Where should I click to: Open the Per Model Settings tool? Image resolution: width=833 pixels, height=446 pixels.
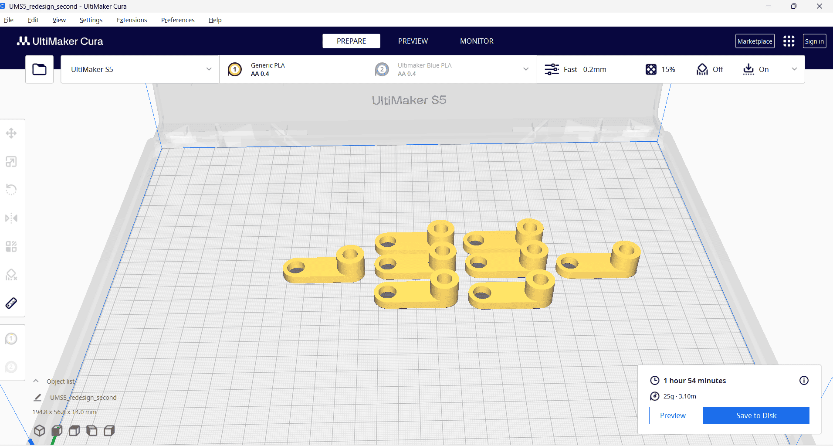click(x=11, y=246)
